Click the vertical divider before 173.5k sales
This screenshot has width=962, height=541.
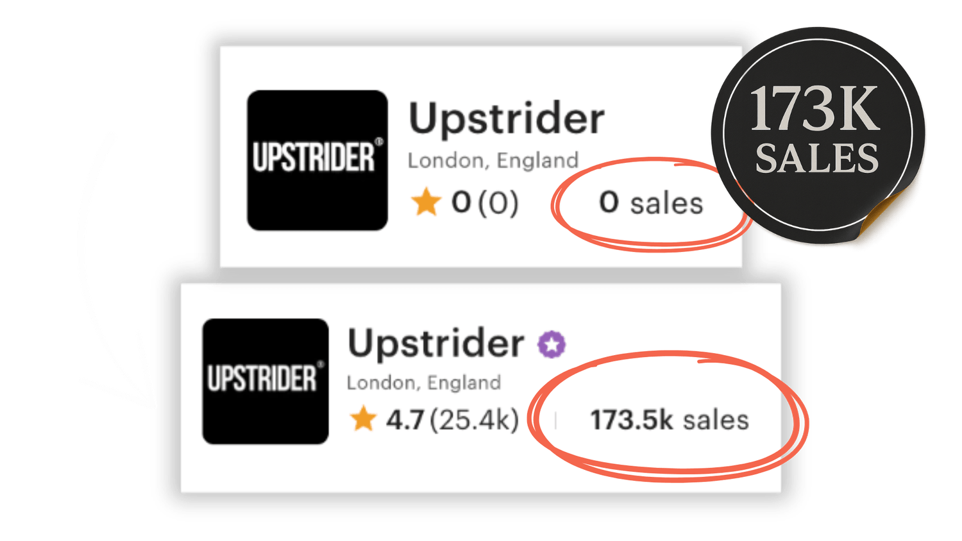[555, 420]
